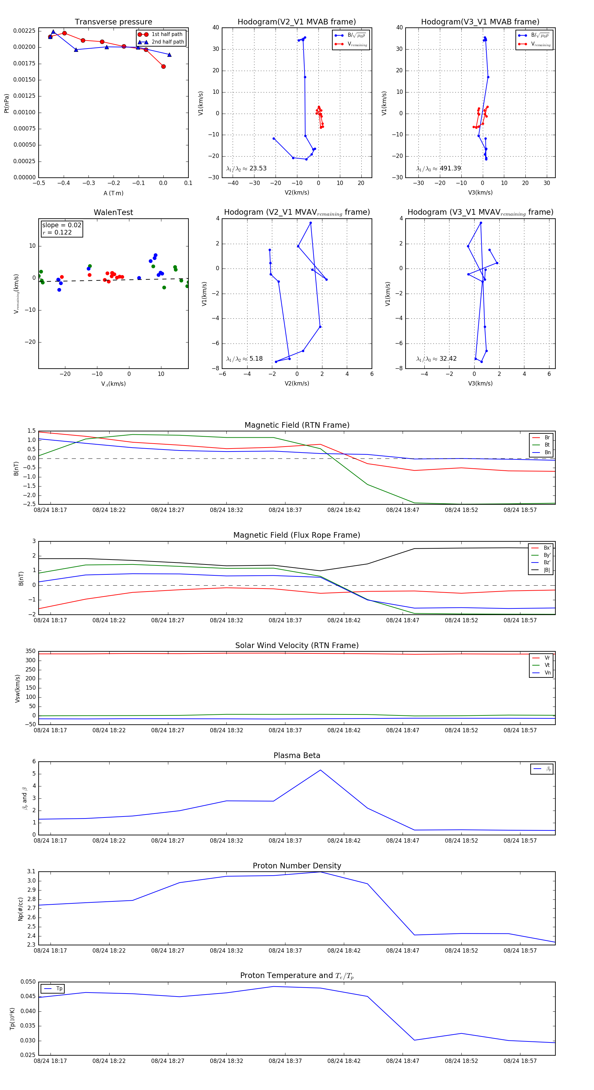Click the 'Proton Number Density' title
Viewport: 594px width, 1090px height.
point(297,866)
